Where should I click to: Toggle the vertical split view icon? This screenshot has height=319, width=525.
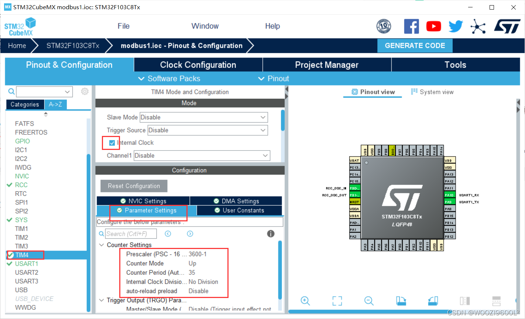point(465,301)
